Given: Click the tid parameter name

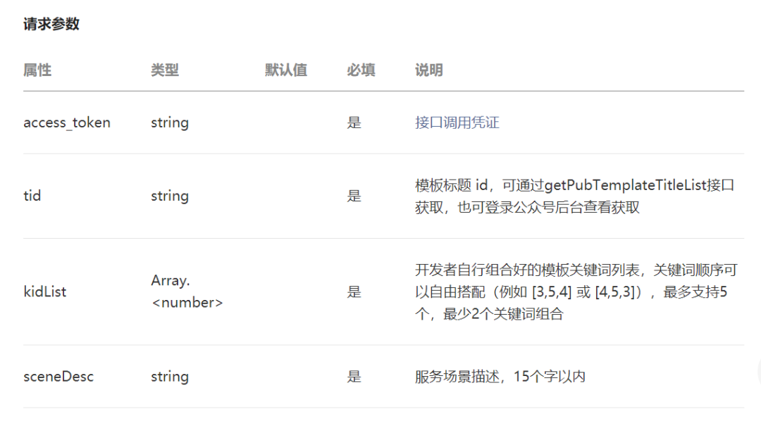Looking at the screenshot, I should coord(32,196).
